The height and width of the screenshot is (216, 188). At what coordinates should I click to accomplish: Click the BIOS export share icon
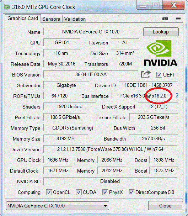tap(146, 74)
